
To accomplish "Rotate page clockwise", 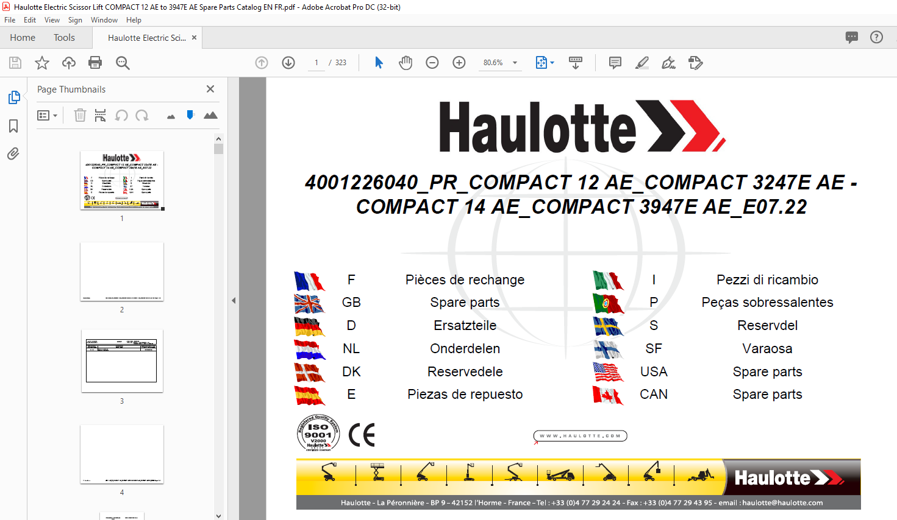I will click(142, 115).
